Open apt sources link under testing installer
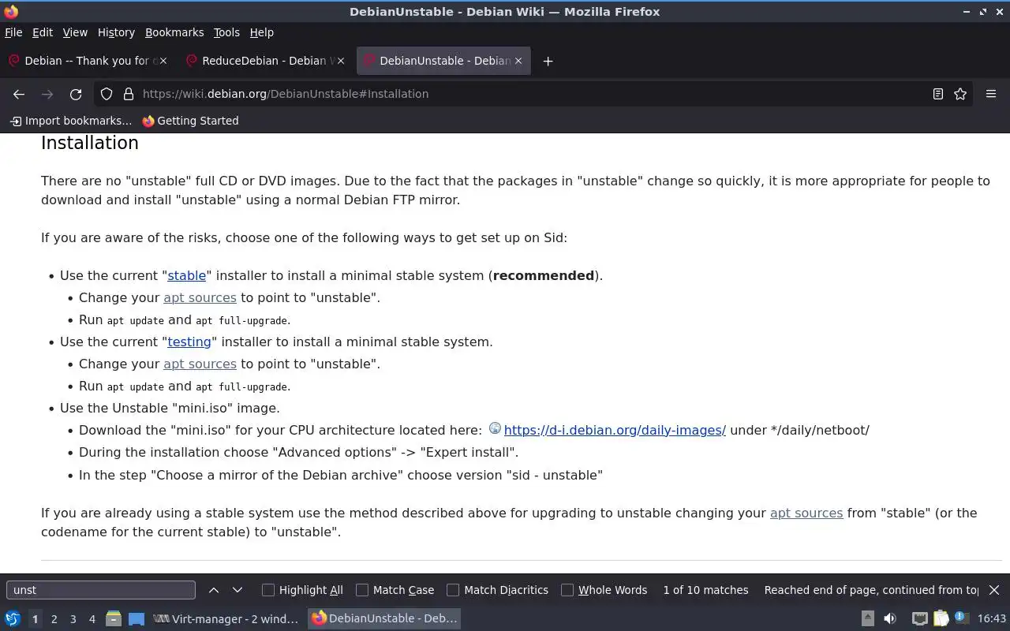1010x631 pixels. [200, 364]
